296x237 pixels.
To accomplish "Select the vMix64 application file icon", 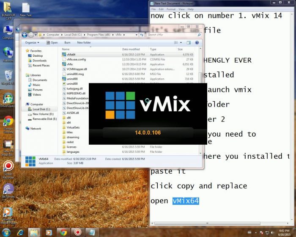I will (x=64, y=55).
